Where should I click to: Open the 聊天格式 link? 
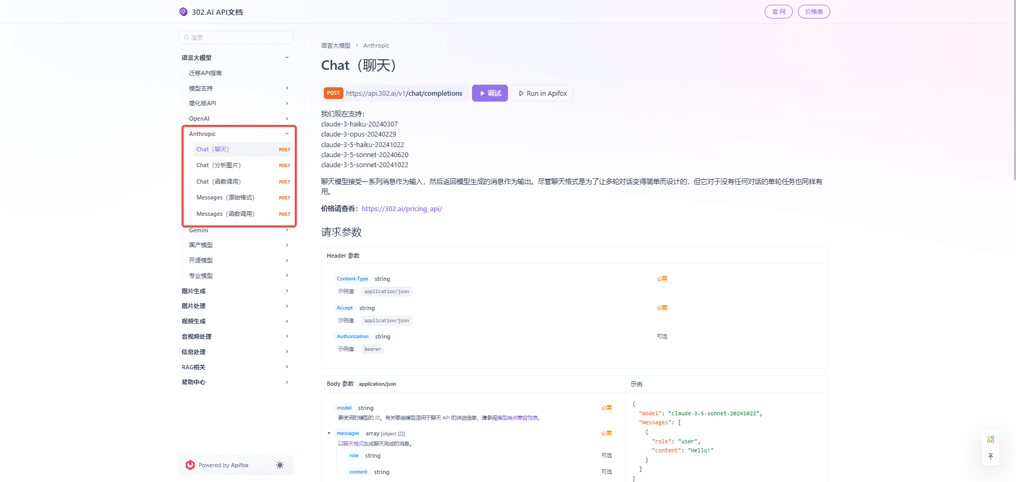point(352,444)
